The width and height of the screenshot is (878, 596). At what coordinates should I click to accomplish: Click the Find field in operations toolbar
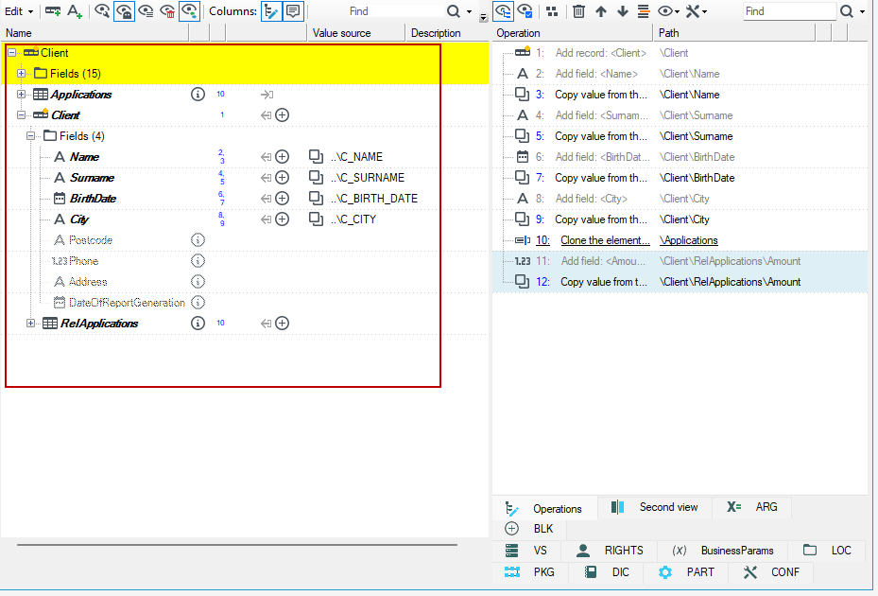click(789, 11)
